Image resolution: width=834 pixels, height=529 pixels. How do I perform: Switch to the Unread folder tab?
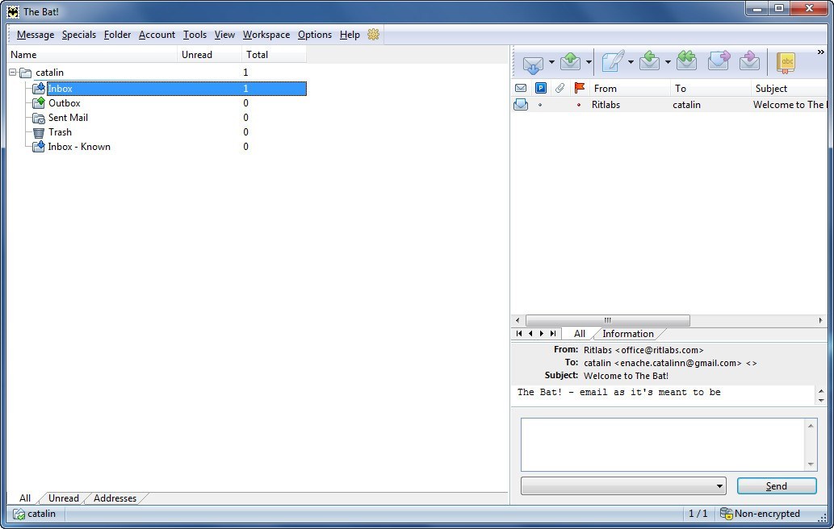(x=63, y=498)
